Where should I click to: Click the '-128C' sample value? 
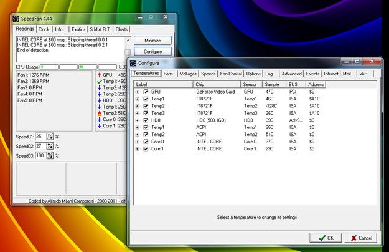point(271,106)
